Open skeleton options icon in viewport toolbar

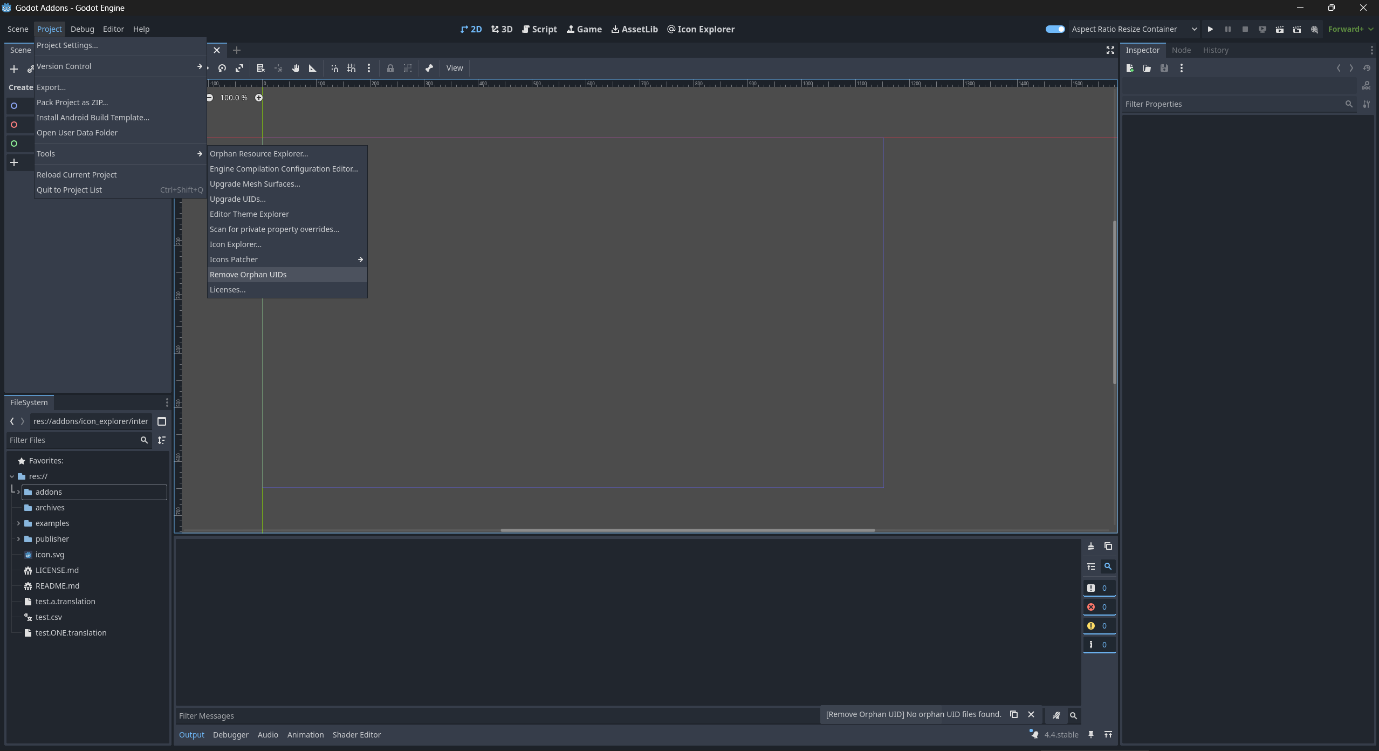429,68
